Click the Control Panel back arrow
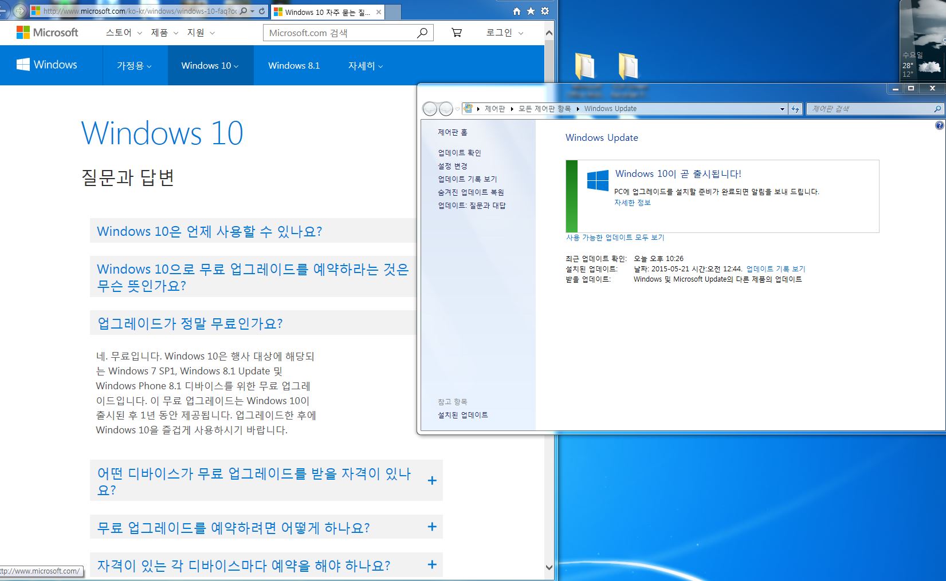Screen dimensions: 946x581 click(x=430, y=108)
